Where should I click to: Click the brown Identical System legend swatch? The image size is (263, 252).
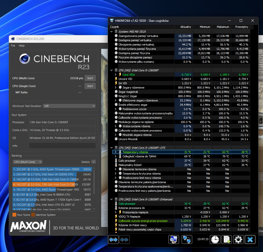pos(33,215)
